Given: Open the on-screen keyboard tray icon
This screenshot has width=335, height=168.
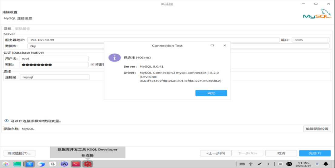Looking at the screenshot, I should (242, 164).
